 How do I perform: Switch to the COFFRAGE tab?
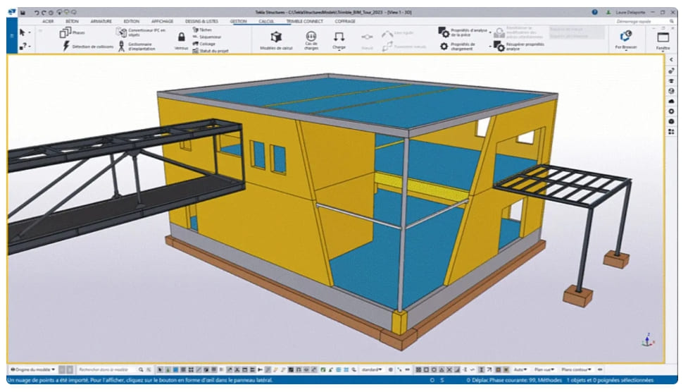[345, 21]
